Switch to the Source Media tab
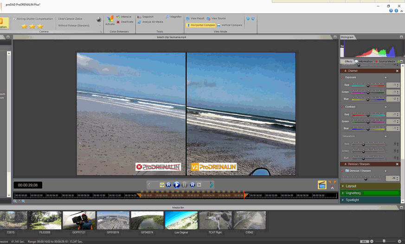405x244 pixels. click(385, 61)
